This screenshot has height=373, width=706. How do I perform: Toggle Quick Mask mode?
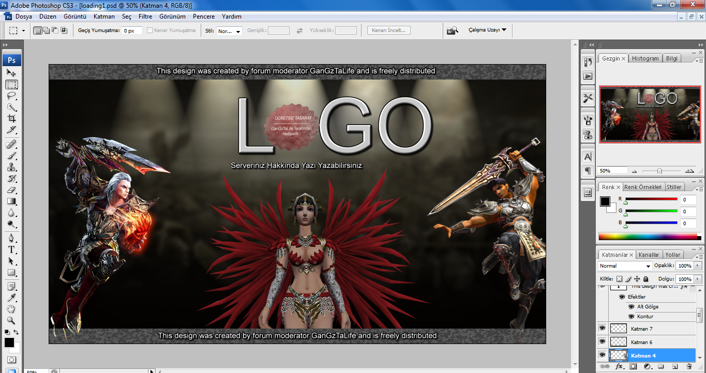click(x=11, y=360)
